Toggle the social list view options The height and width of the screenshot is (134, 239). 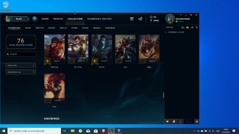[192, 27]
